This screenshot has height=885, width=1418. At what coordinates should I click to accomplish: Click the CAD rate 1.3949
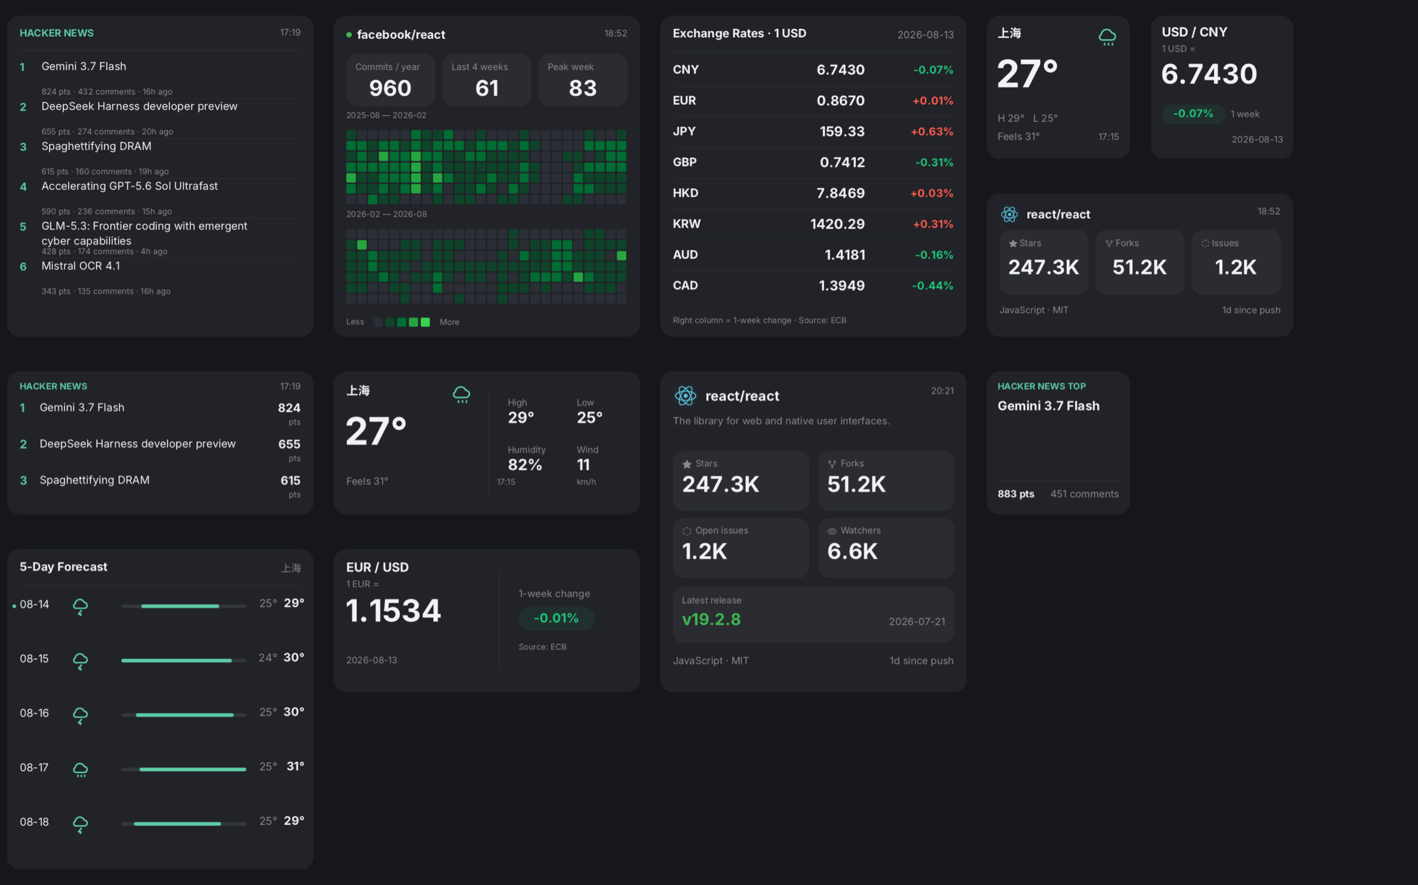tap(841, 286)
